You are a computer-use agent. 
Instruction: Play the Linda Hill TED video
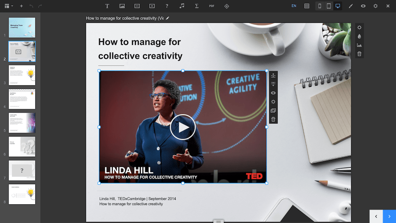183,127
